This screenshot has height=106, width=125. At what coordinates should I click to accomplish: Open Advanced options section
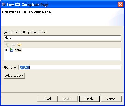(x=14, y=76)
